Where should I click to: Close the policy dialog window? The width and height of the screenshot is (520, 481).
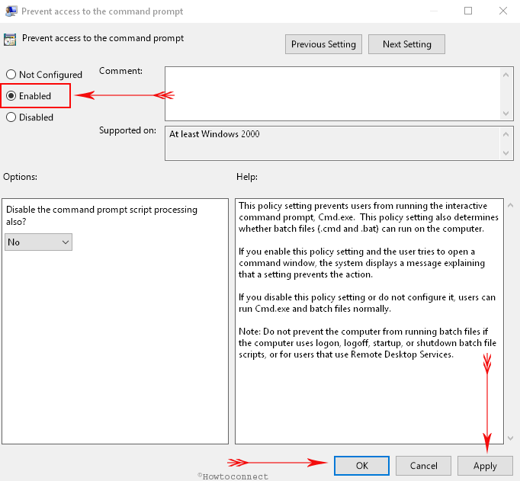click(503, 11)
